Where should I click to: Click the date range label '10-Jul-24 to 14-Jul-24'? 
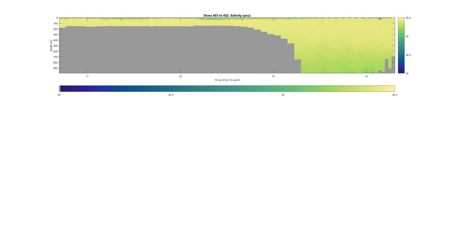pyautogui.click(x=227, y=80)
